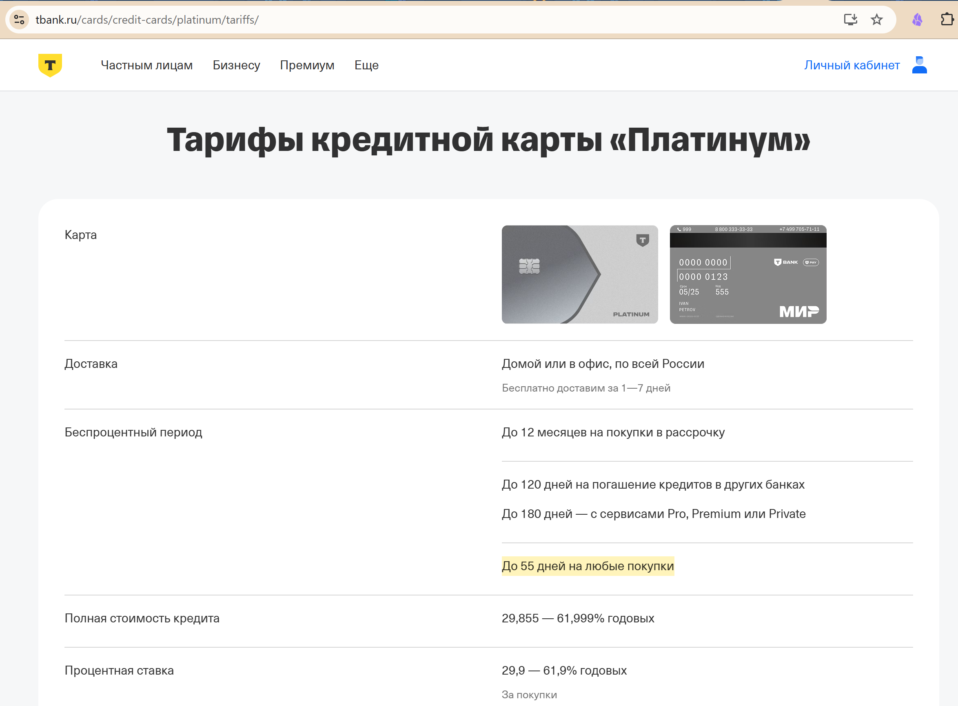Image resolution: width=958 pixels, height=706 pixels.
Task: Open Личный кабинет link
Action: point(852,65)
